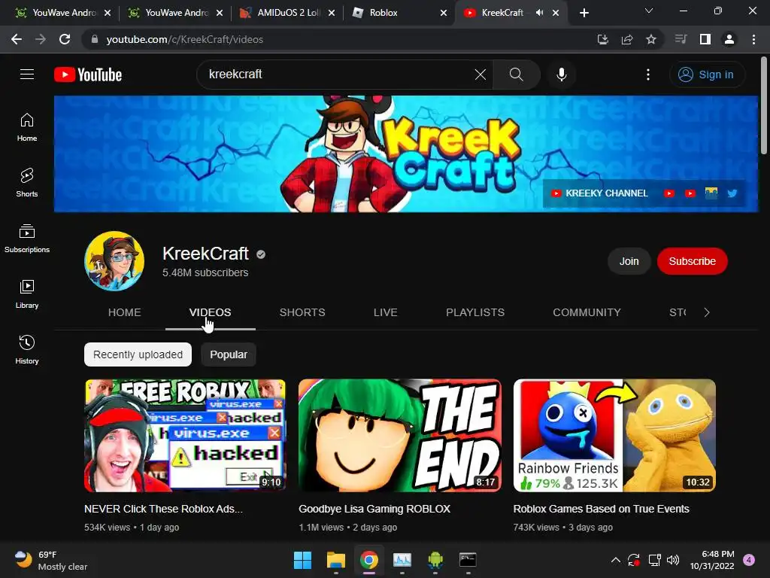Click the Twitter icon on banner
The image size is (770, 578).
point(732,193)
